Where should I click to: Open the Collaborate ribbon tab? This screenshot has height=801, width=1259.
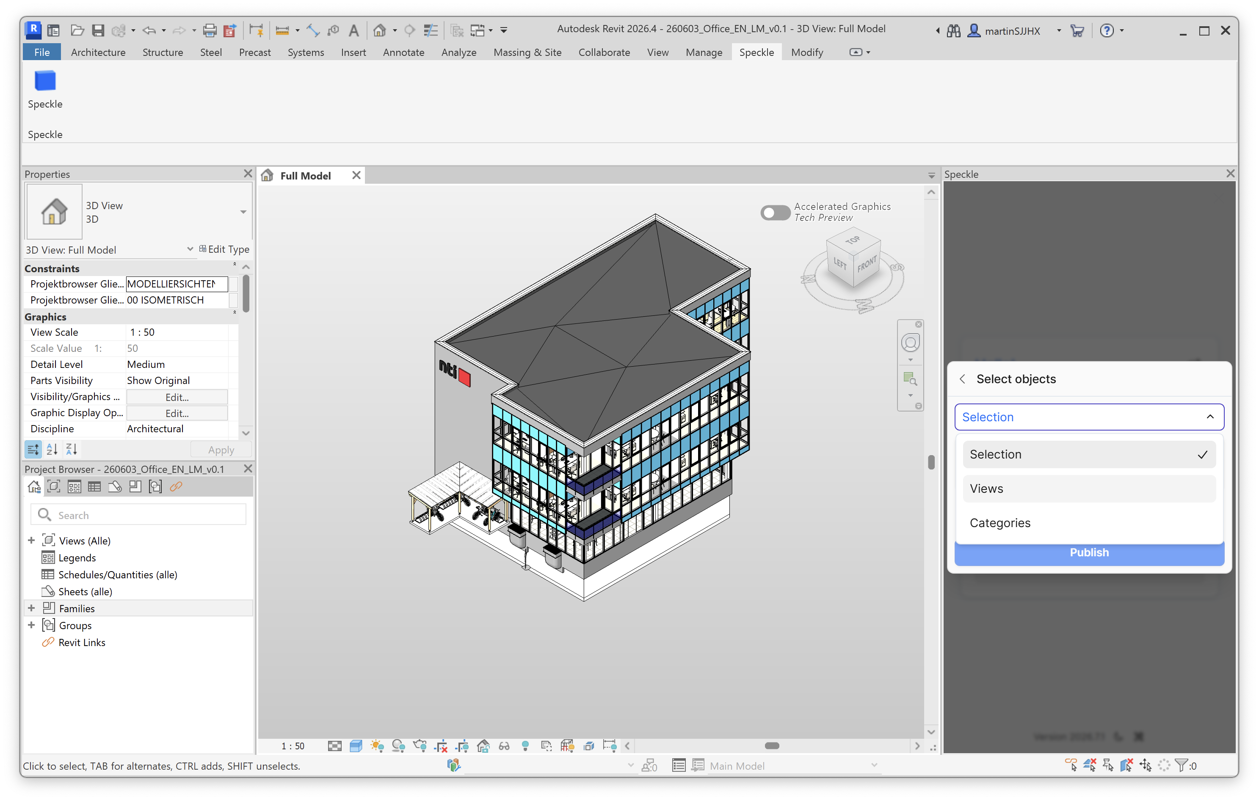click(604, 52)
